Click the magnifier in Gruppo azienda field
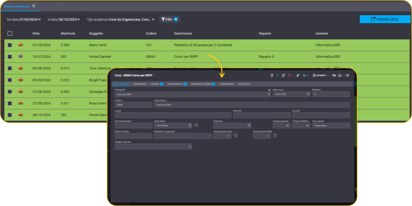Viewport: 412px width, 206px height. click(x=190, y=146)
